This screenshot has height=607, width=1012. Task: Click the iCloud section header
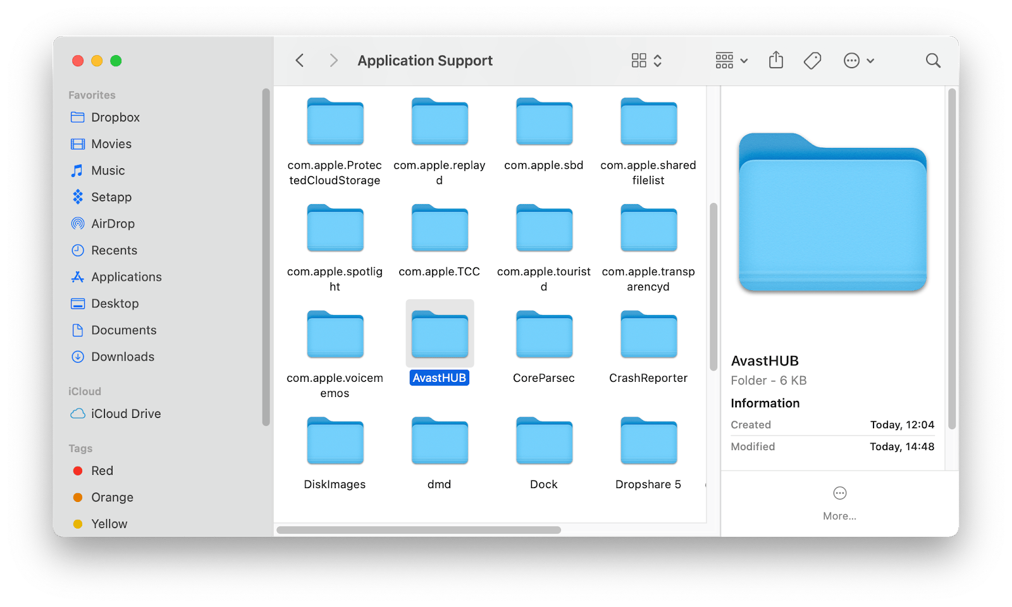click(x=85, y=392)
